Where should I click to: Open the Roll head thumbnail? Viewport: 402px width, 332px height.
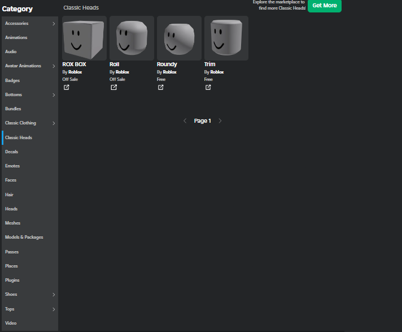(132, 38)
